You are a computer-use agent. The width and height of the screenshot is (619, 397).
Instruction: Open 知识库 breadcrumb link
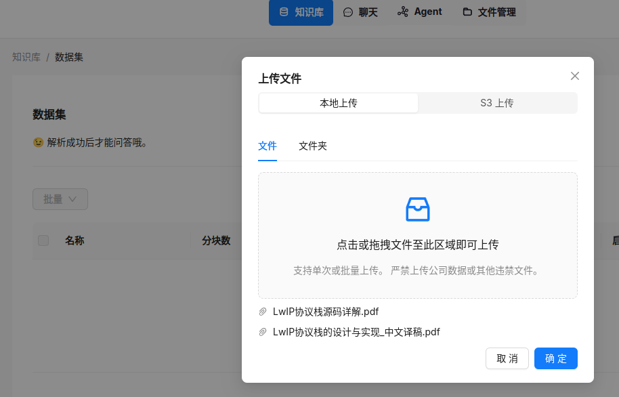click(x=26, y=57)
